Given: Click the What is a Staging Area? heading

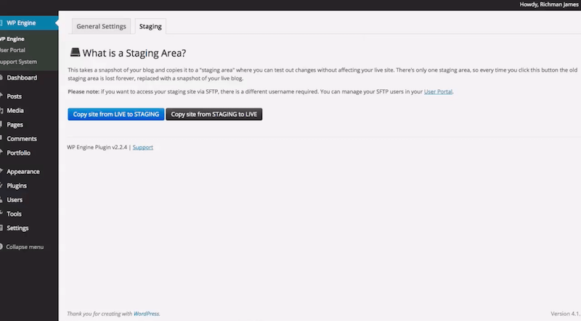Looking at the screenshot, I should (x=134, y=53).
